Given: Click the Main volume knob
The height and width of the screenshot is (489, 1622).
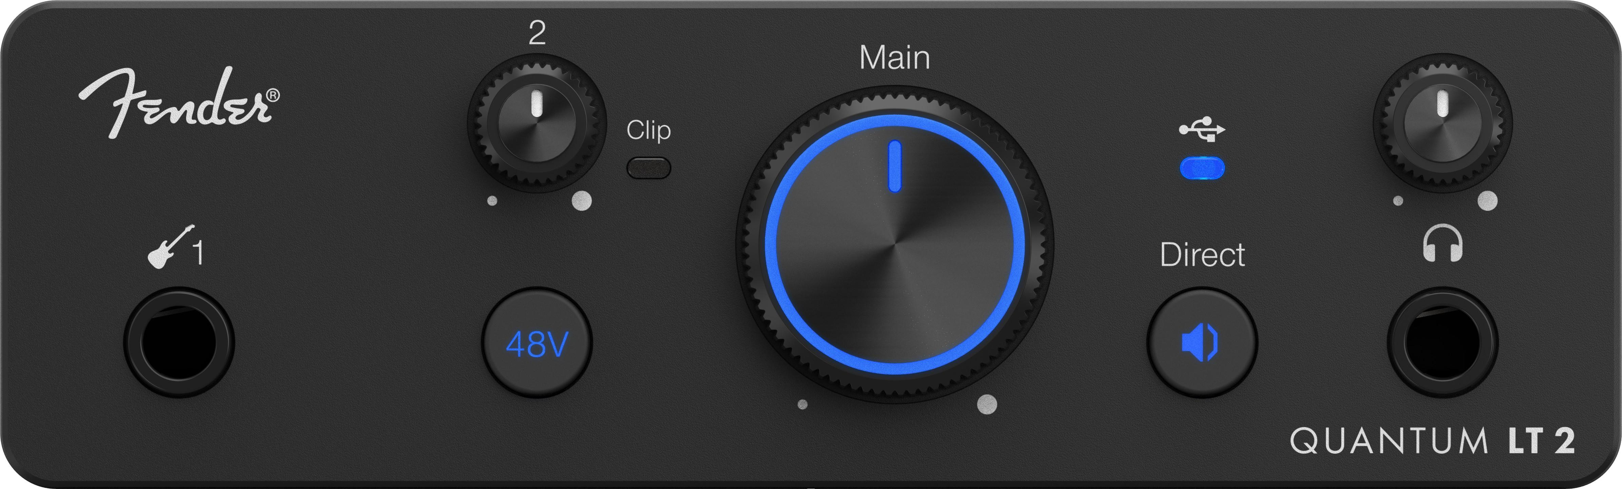Looking at the screenshot, I should click(x=895, y=245).
